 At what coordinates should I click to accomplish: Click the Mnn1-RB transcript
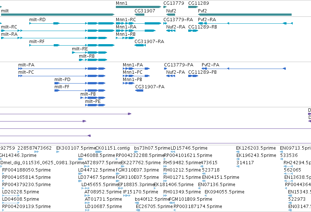(x=125, y=38)
